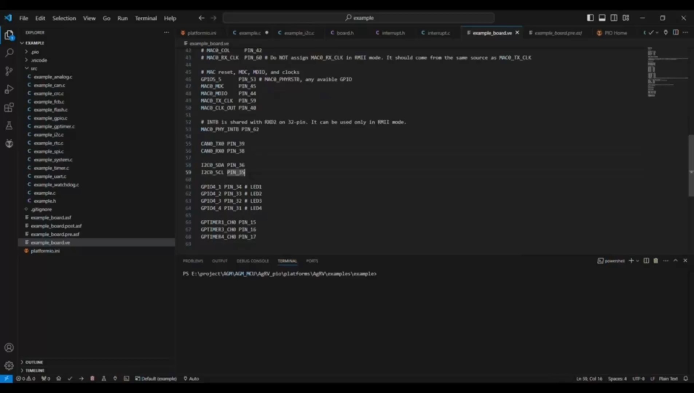694x393 pixels.
Task: Click PlatformIO Serial Monitor plug in status bar
Action: [115, 378]
